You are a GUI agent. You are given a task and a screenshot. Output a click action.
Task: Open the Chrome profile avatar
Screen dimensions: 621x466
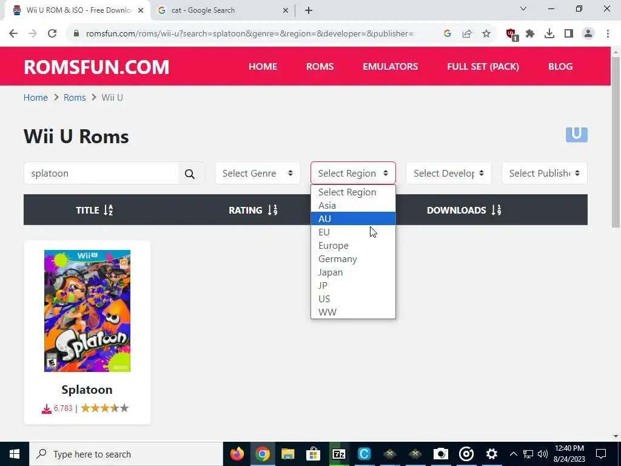point(588,34)
